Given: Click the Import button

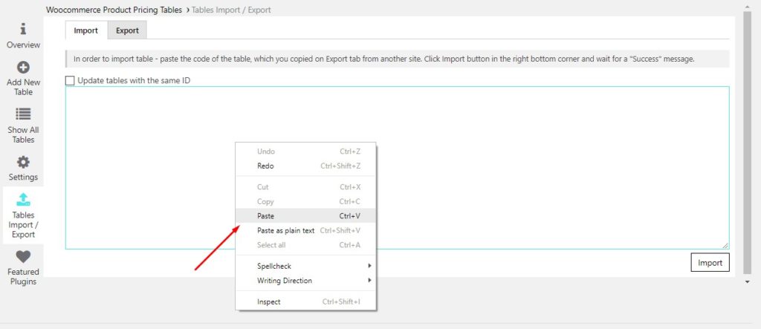Looking at the screenshot, I should (710, 262).
